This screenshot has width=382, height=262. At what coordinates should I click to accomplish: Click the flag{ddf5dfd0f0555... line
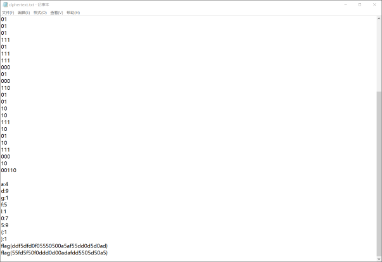54,246
